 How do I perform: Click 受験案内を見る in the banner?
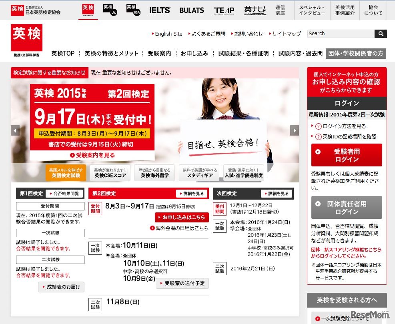coord(92,155)
